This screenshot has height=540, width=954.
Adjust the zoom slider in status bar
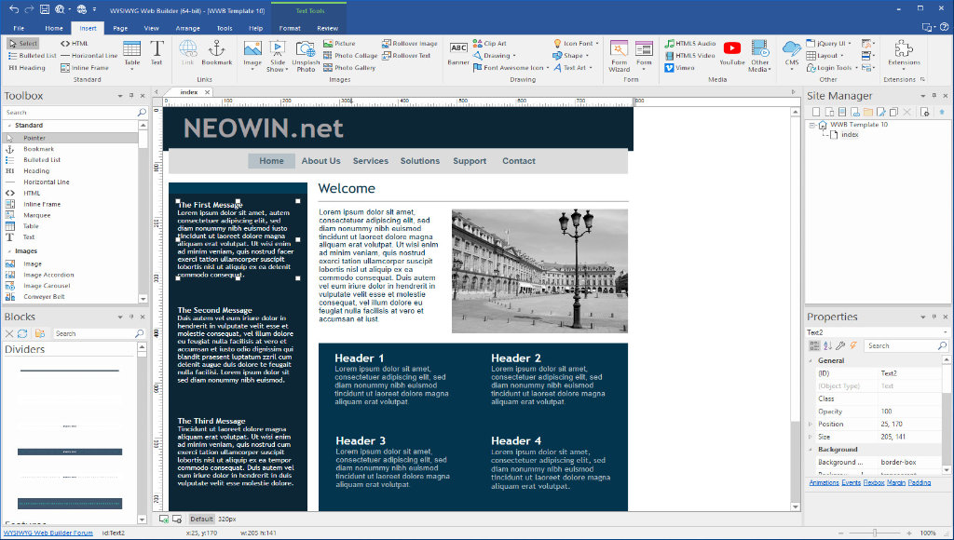point(875,533)
